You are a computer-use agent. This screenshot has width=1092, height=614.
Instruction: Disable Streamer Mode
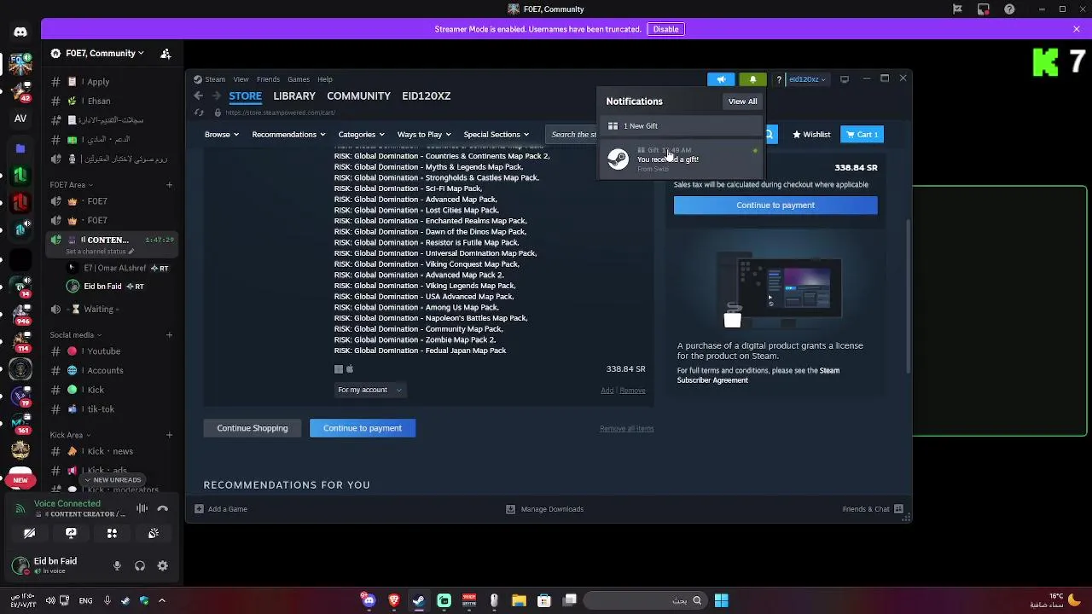point(665,29)
